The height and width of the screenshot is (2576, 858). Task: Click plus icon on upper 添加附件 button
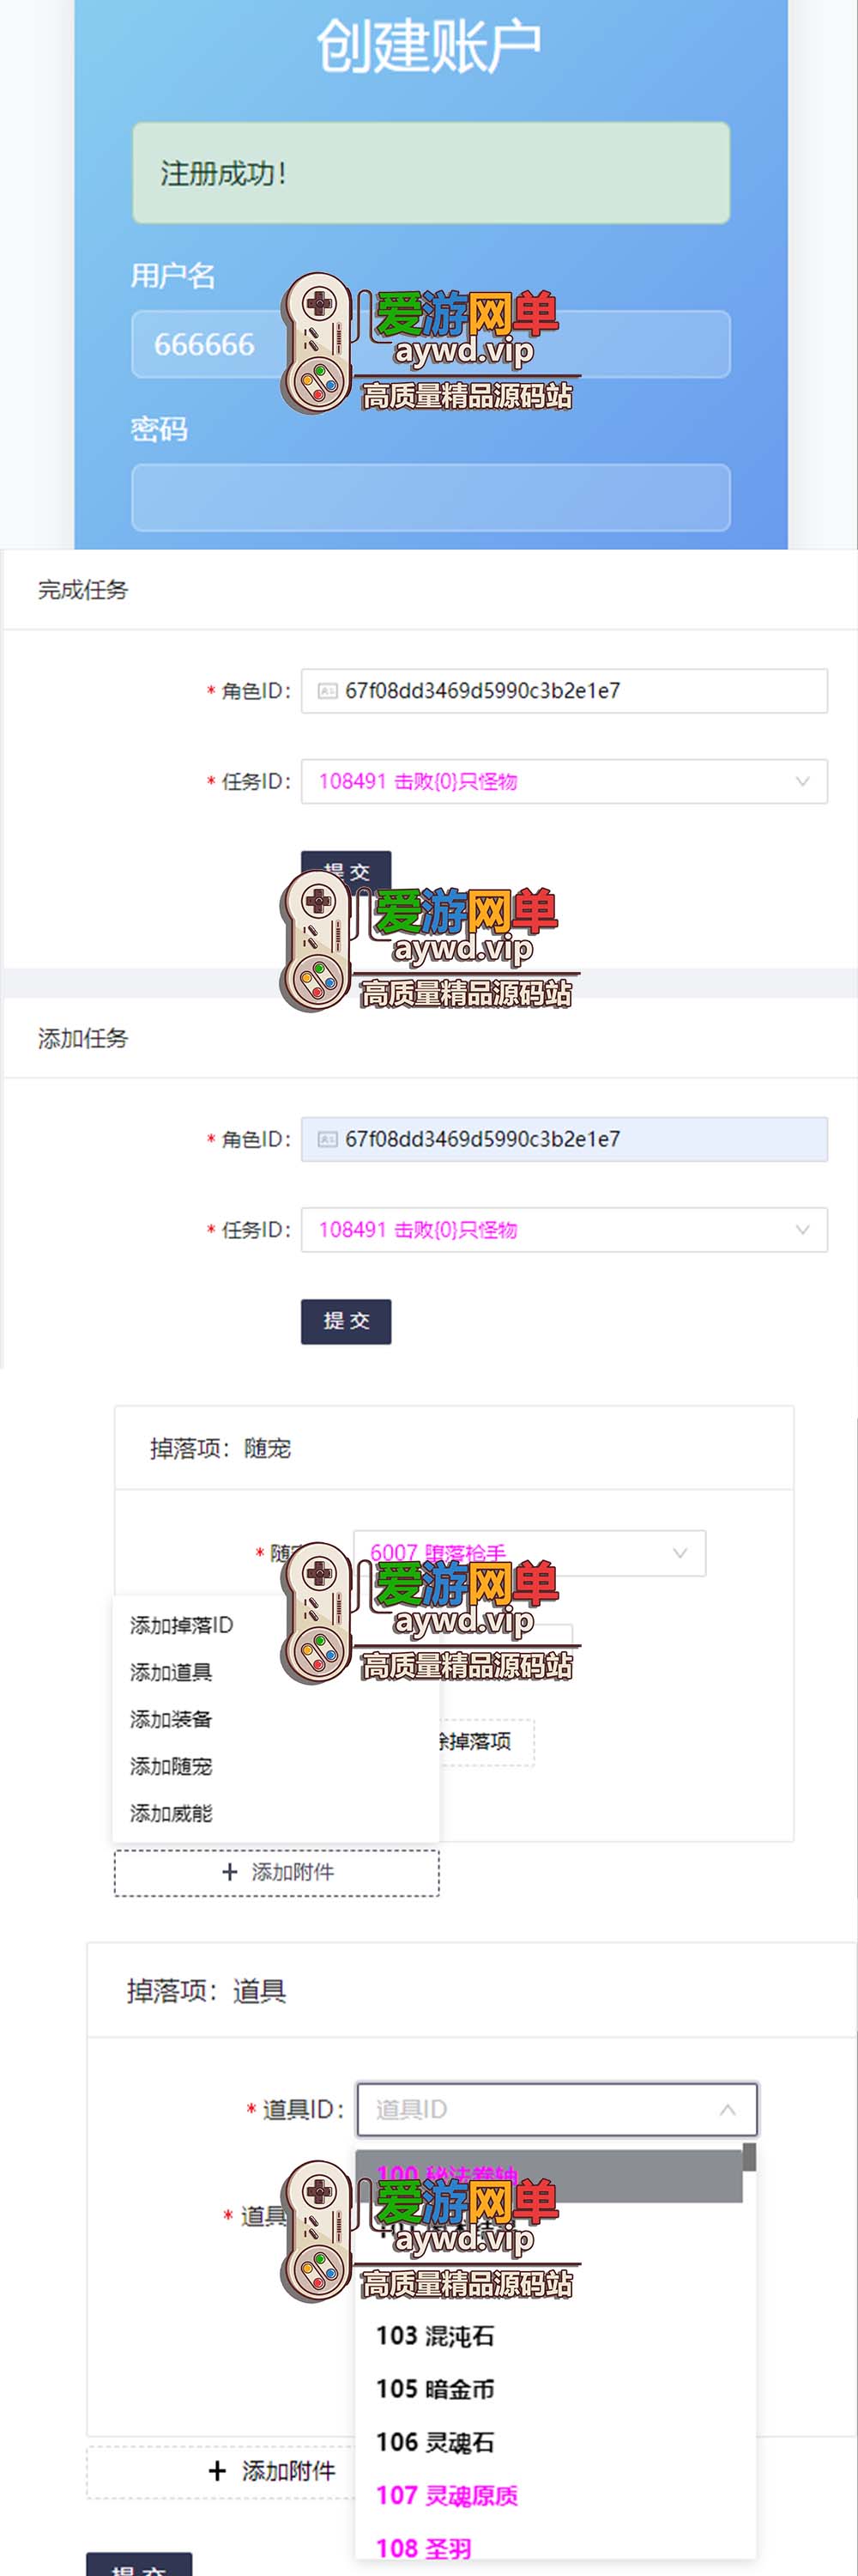230,1872
